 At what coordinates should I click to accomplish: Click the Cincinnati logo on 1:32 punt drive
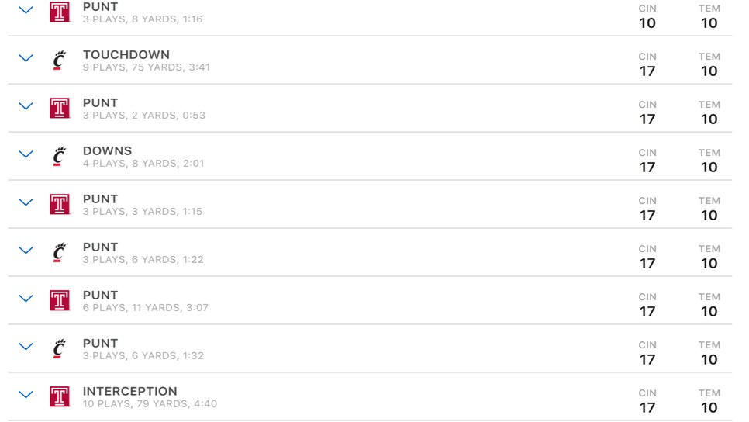tap(59, 348)
